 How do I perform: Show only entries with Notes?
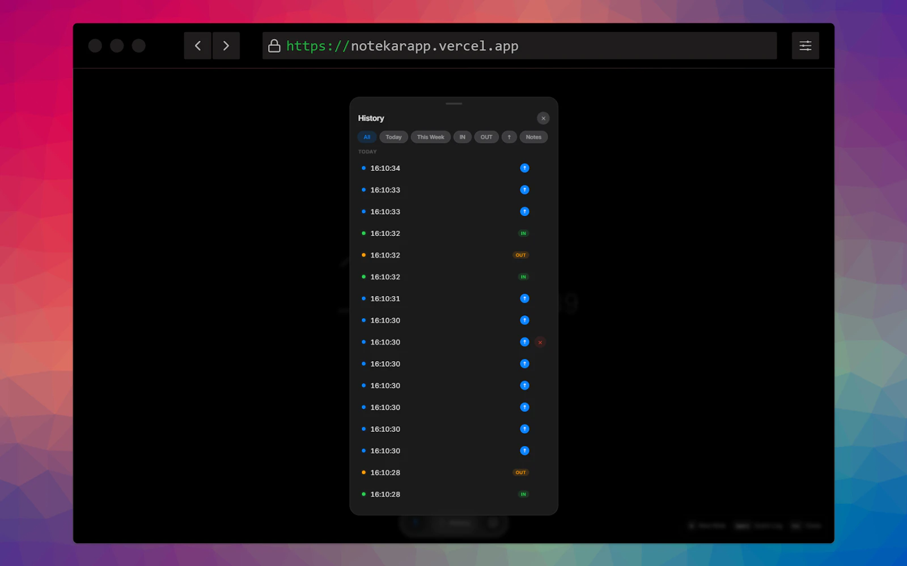point(533,137)
